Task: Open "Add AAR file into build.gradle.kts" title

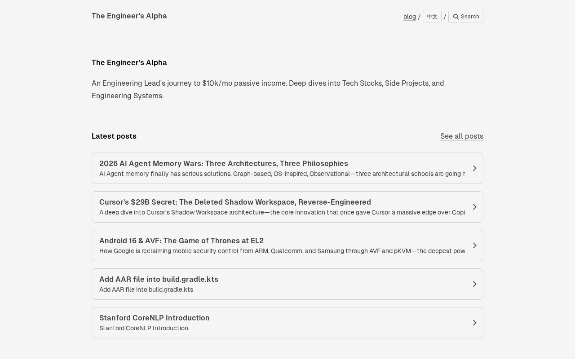Action: [x=159, y=279]
